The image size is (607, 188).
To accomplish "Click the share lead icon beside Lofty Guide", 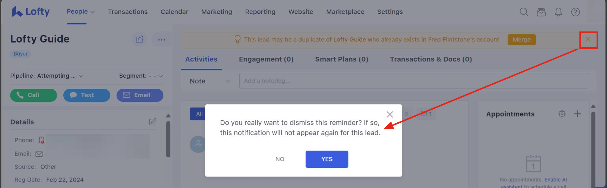I will tap(139, 39).
